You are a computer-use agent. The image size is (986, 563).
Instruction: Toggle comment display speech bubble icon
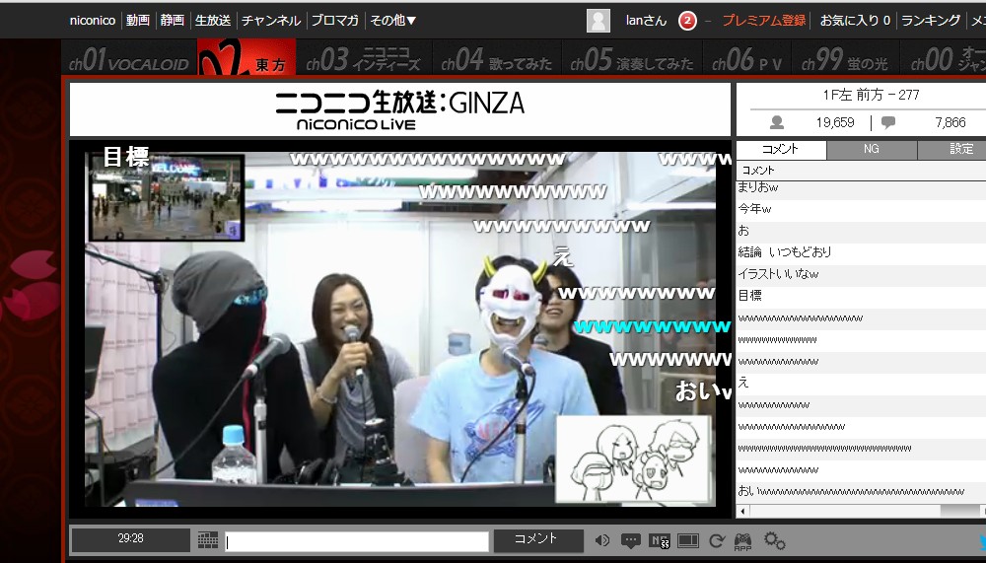[631, 540]
